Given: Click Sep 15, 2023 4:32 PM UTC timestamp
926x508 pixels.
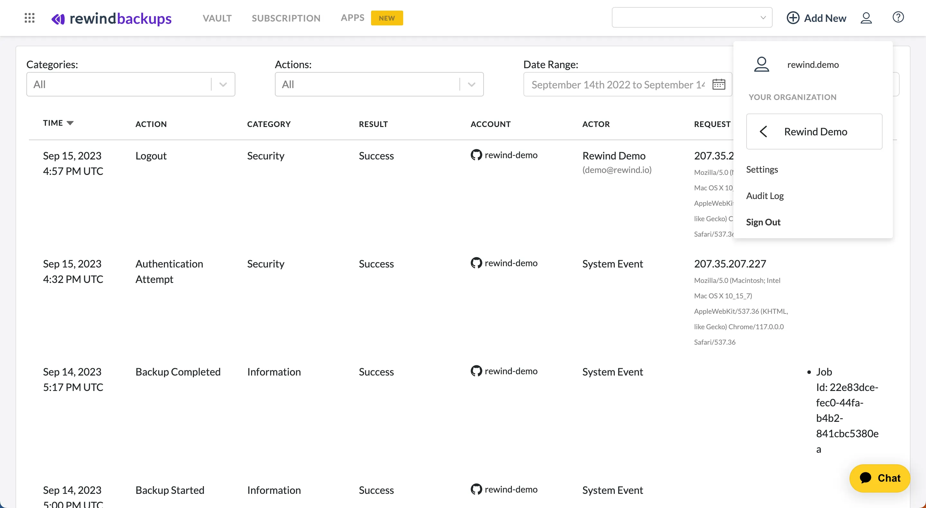Looking at the screenshot, I should coord(73,271).
